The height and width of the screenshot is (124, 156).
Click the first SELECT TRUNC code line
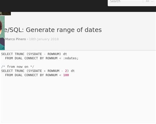(34, 54)
